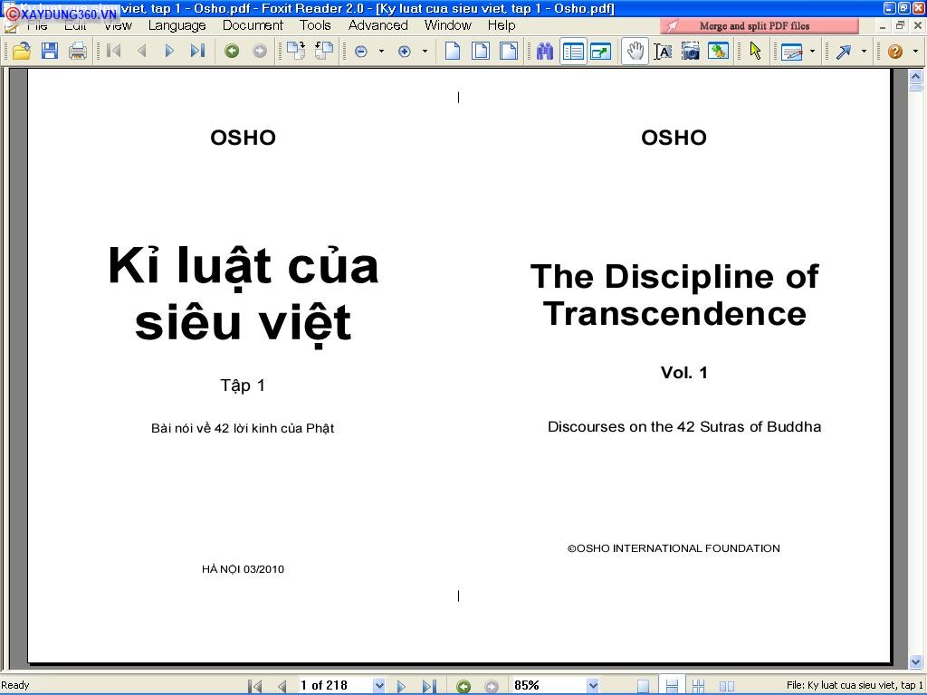Image resolution: width=927 pixels, height=695 pixels.
Task: Open the binoculars search tool
Action: coord(544,52)
